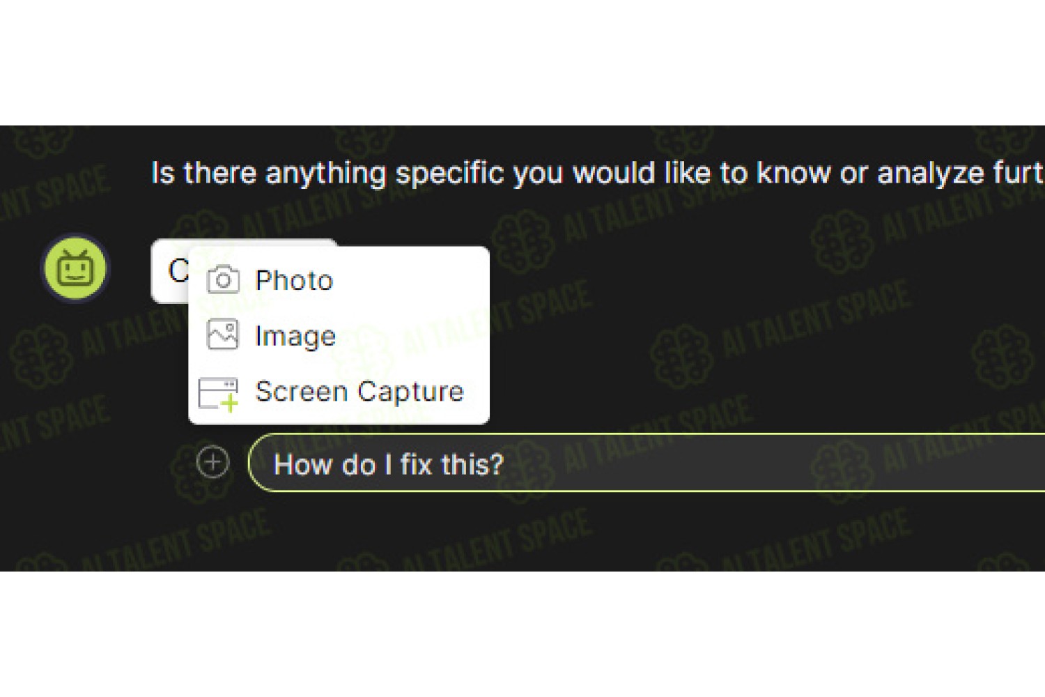The image size is (1045, 697).
Task: Click the Screen Capture window icon
Action: (218, 395)
